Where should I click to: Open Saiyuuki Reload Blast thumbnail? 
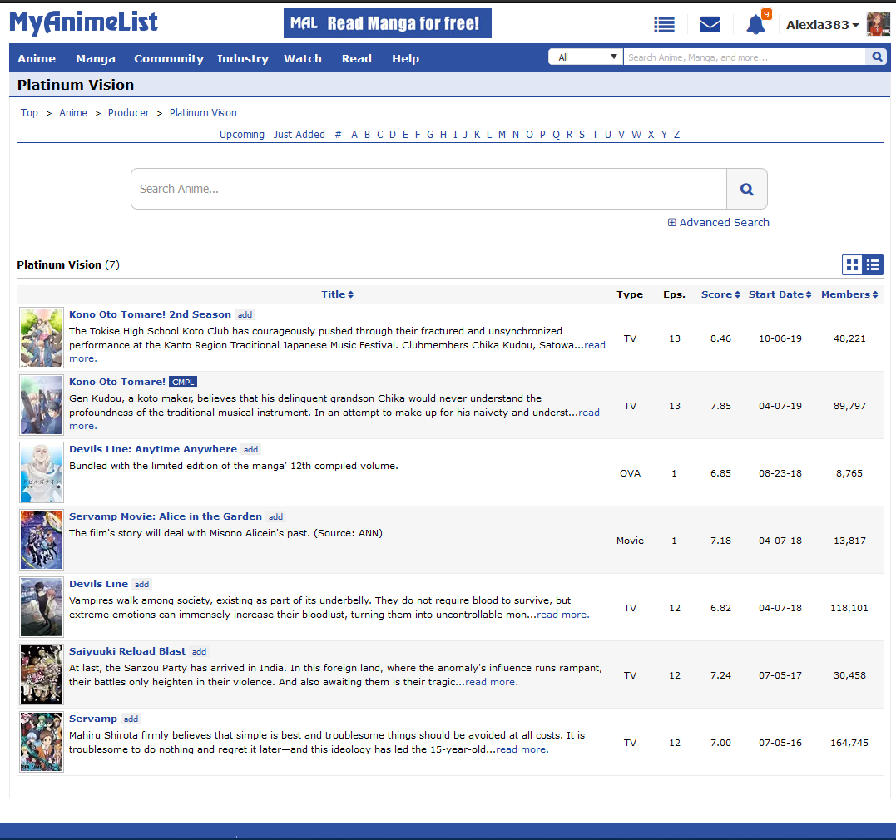[42, 674]
